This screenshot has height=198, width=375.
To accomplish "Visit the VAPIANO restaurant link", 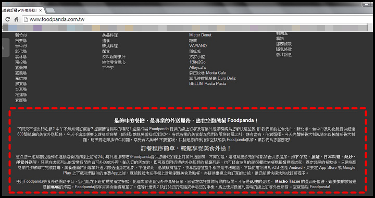I will [198, 46].
